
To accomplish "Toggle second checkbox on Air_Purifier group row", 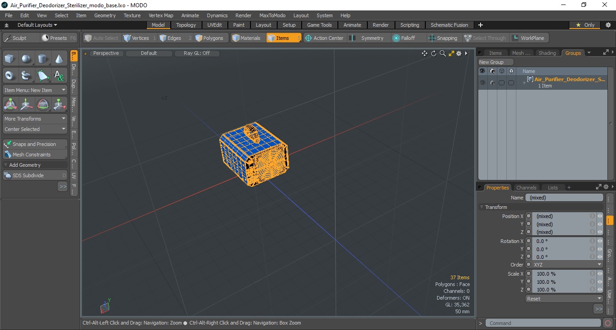I will tap(511, 82).
